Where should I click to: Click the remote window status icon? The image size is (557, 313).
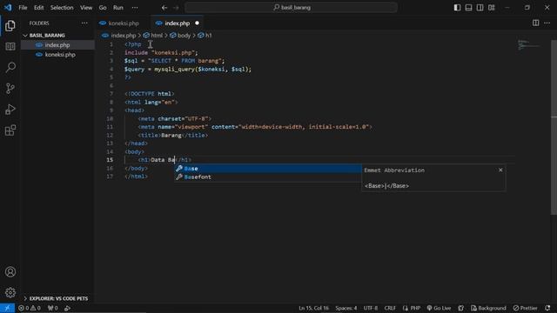[7, 308]
